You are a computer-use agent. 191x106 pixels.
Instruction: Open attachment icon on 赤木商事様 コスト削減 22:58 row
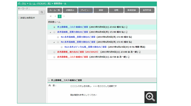pos(128,57)
